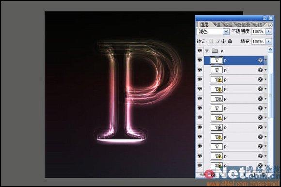The width and height of the screenshot is (281, 187).
Task: Close the layers palette window
Action: click(x=270, y=18)
